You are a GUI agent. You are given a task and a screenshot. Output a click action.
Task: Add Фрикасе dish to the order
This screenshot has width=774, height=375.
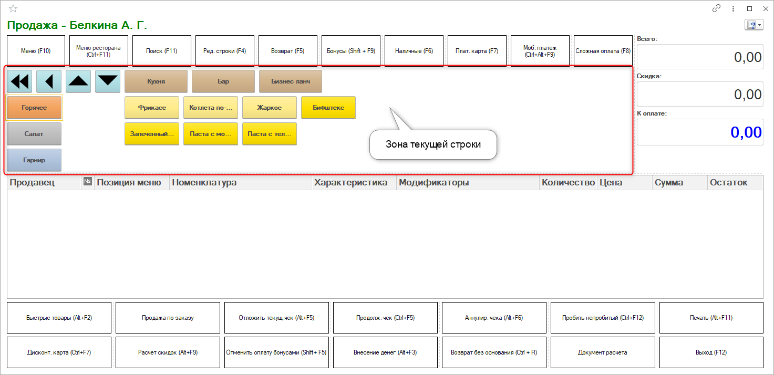(152, 108)
